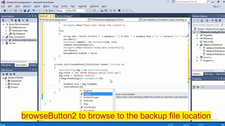Click the Azure icon in Server Explorer toolbar
This screenshot has width=225, height=126.
23,20
